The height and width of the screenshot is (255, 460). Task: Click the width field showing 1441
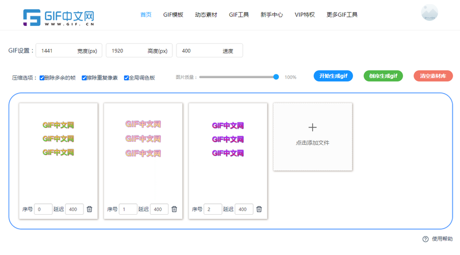(x=69, y=51)
